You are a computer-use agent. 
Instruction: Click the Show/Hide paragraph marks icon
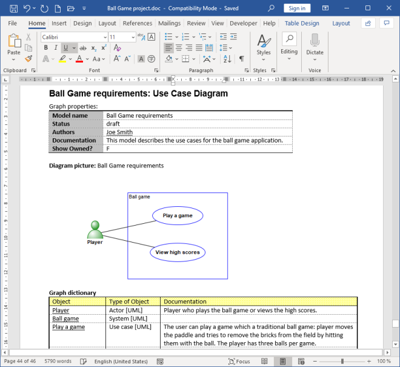(241, 59)
